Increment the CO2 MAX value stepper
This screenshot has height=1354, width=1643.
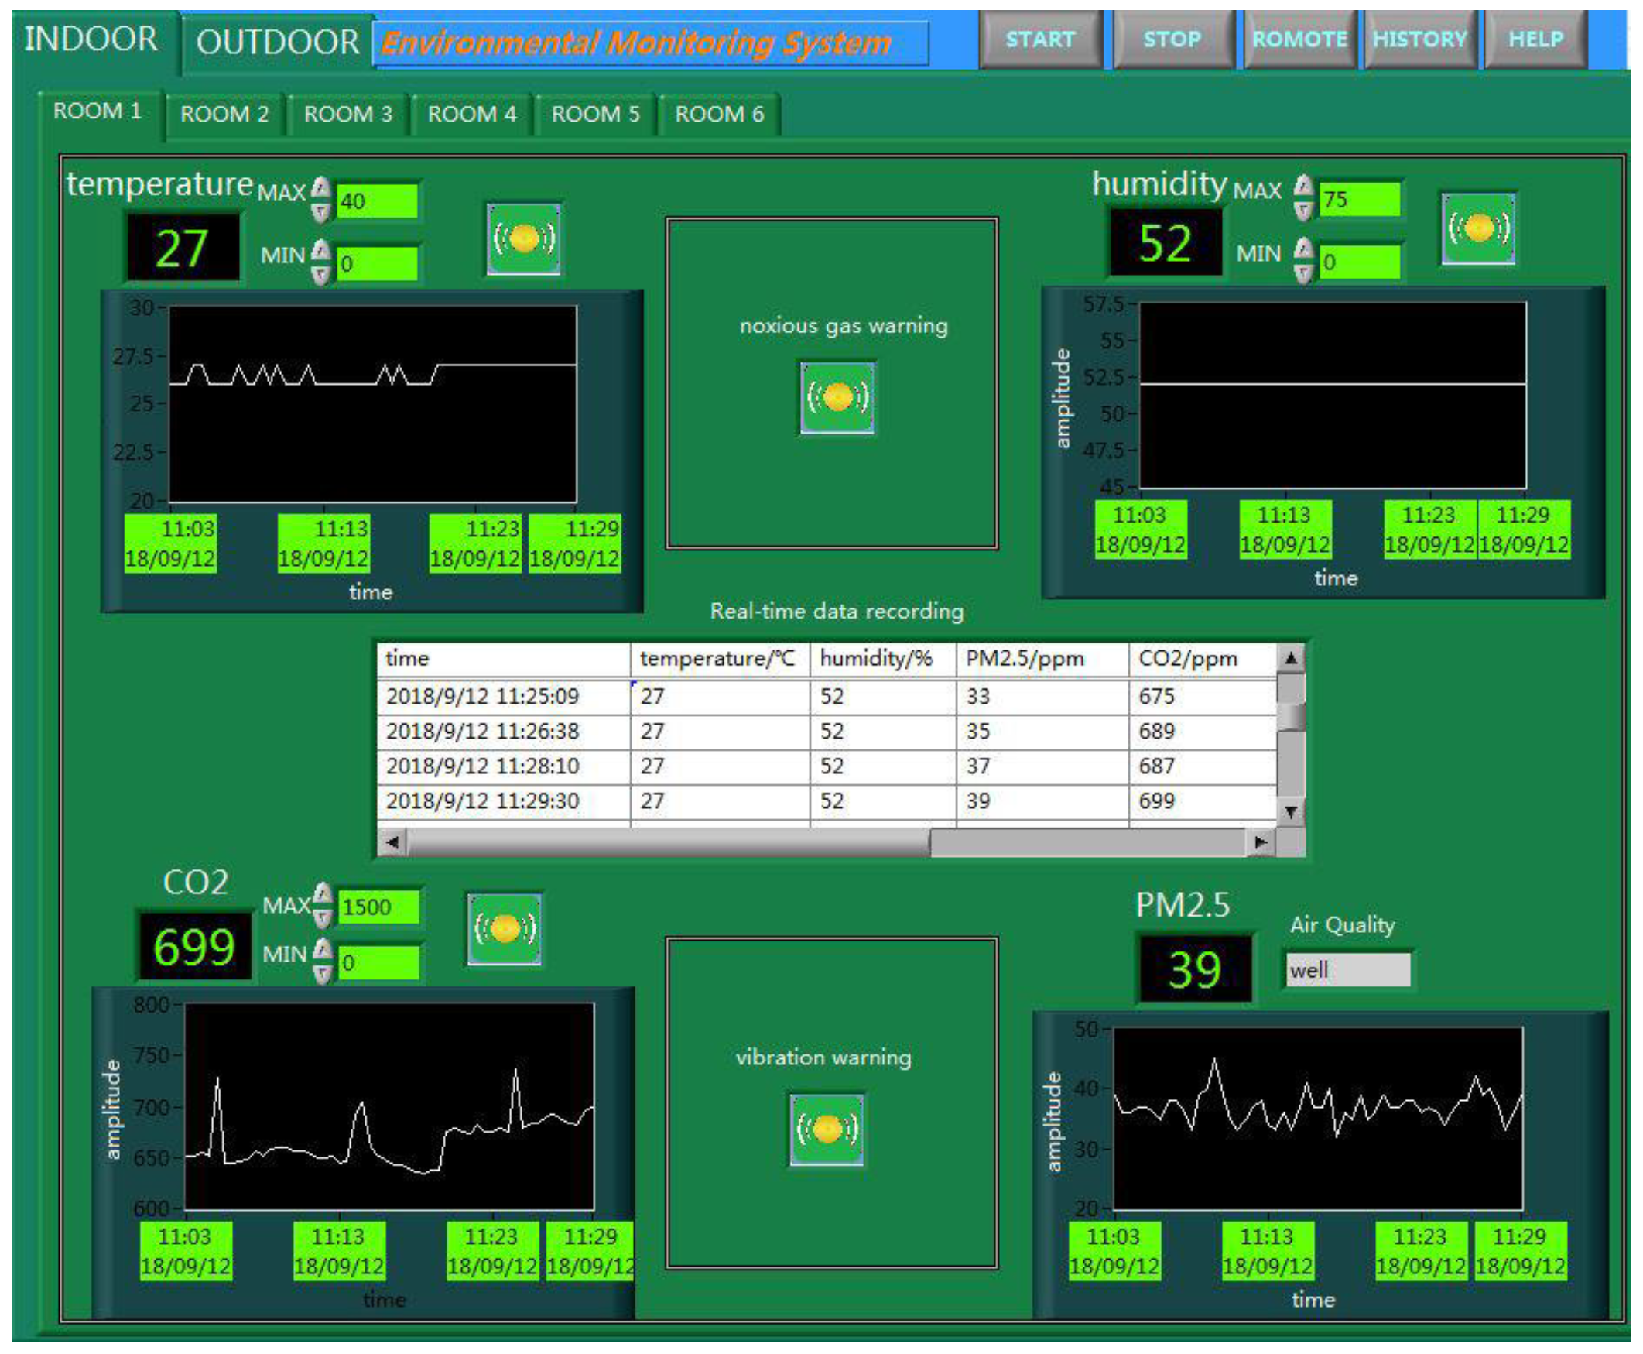[323, 896]
